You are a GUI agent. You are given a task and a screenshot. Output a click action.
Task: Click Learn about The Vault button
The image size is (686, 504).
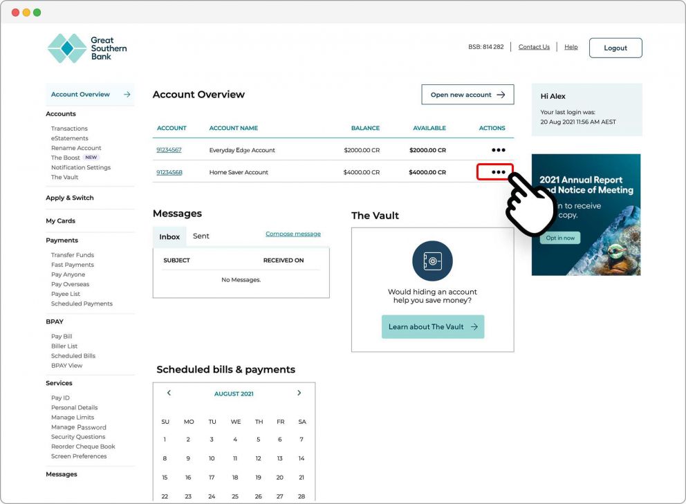coord(433,327)
